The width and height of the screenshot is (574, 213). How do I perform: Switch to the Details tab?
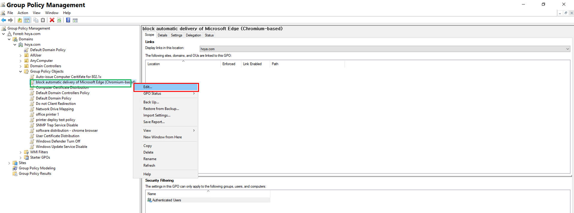tap(162, 35)
